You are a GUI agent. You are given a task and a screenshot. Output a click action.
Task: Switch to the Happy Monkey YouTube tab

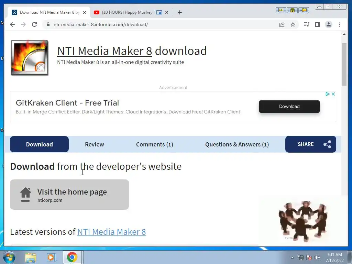(127, 12)
